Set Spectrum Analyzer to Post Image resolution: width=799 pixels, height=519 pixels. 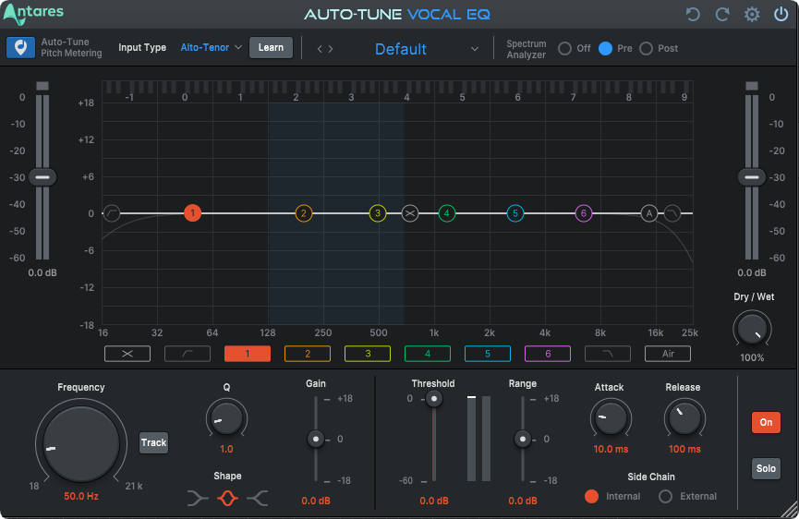coord(647,48)
